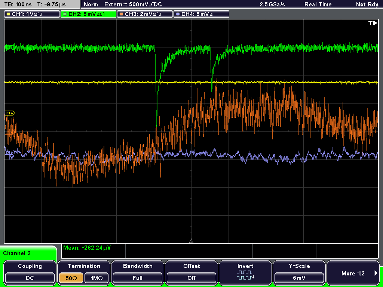Screen dimensions: 383x287
Task: Click the Norm trigger mode label
Action: tap(91, 4)
